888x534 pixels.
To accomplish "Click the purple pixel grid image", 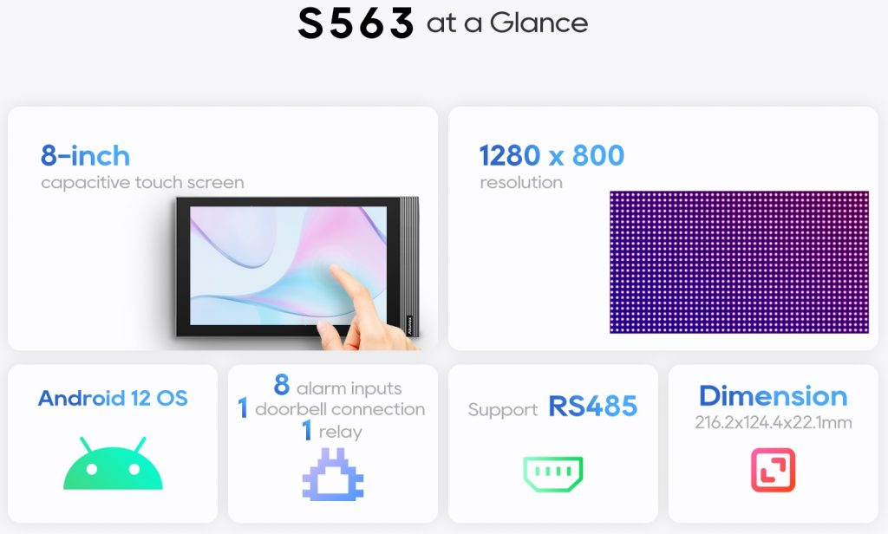I will pos(738,262).
